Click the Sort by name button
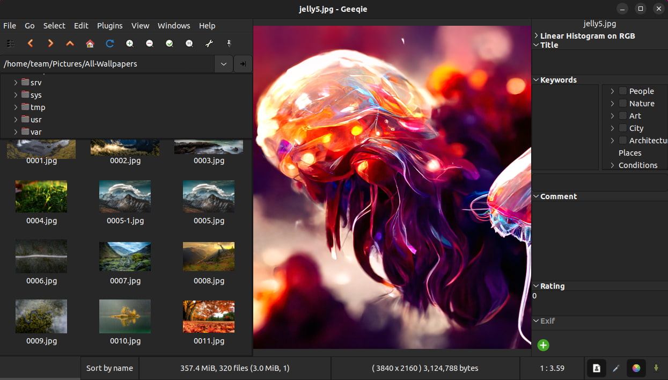This screenshot has width=668, height=380. pyautogui.click(x=109, y=368)
